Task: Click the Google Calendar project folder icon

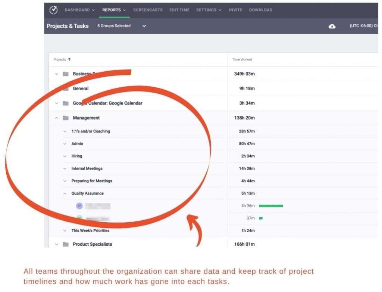Action: (65, 103)
